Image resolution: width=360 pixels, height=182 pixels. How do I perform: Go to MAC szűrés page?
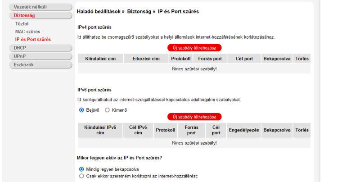[27, 32]
